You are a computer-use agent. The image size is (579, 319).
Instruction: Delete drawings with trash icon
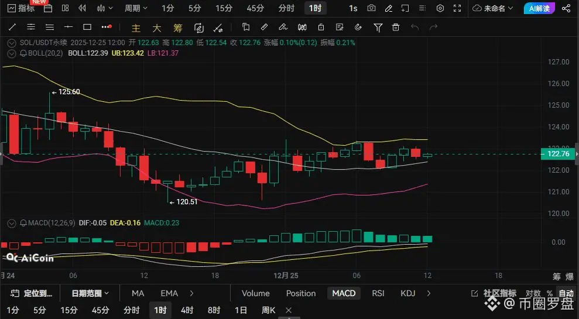[396, 27]
